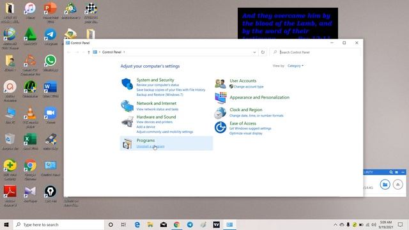The image size is (409, 230).
Task: Click Add a device link
Action: coord(146,126)
